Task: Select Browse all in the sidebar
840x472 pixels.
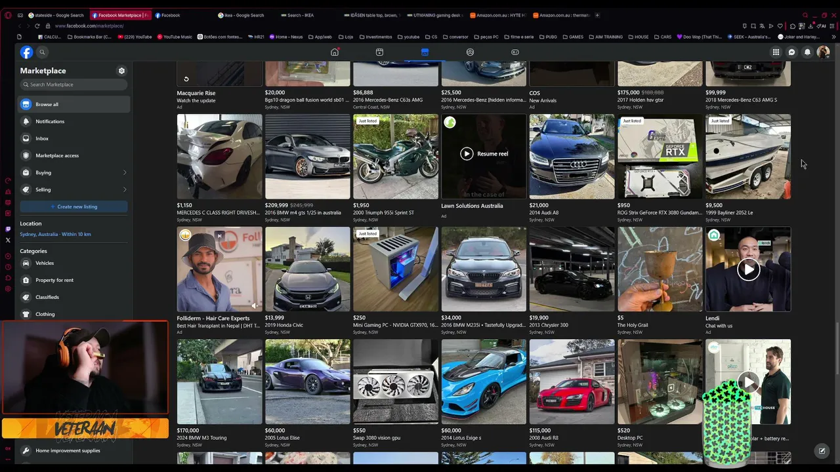Action: 73,104
